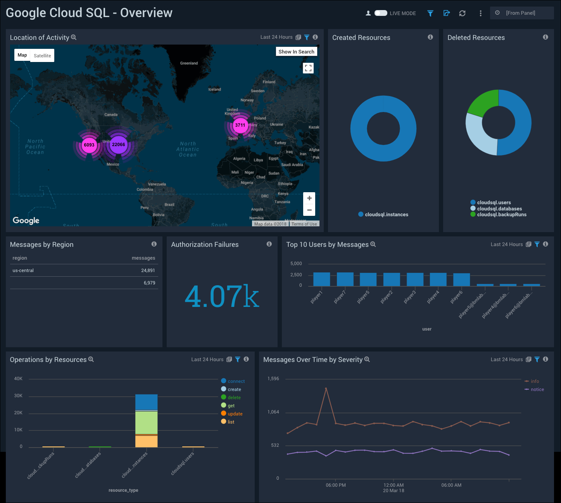Toggle fullscreen view on the map
561x503 pixels.
pos(308,68)
